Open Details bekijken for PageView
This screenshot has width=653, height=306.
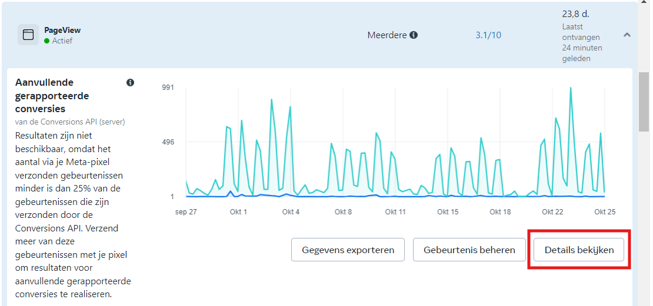tap(579, 250)
